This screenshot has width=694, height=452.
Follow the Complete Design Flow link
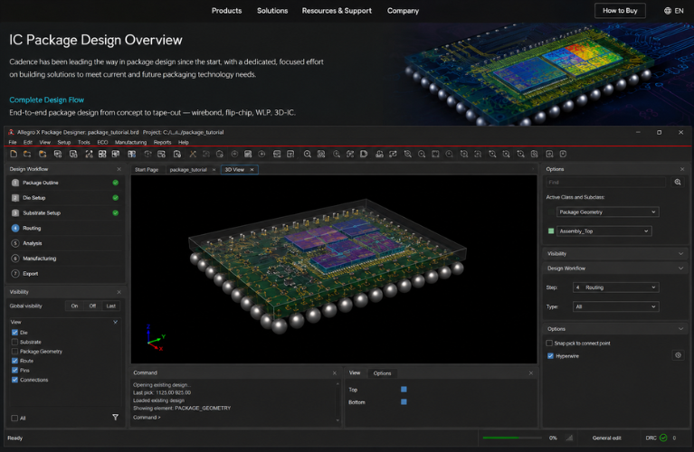(46, 100)
